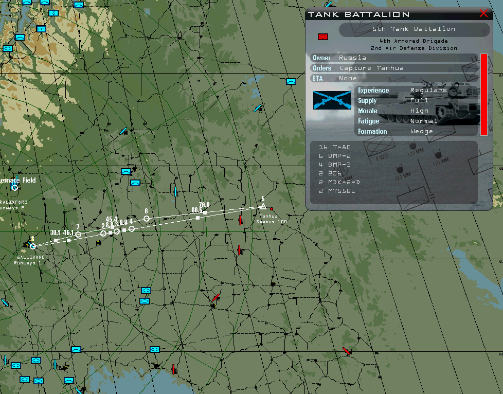Viewport: 503px width, 394px height.
Task: Click the square route marker labeled 46.1
Action: 68,240
